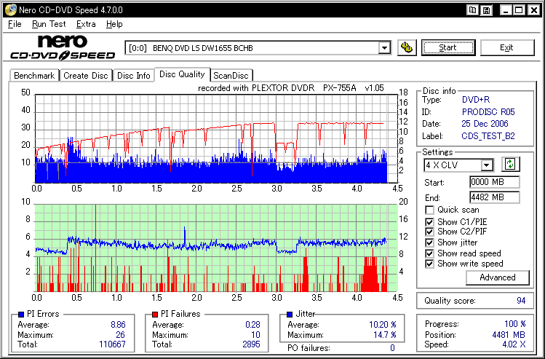Click the PI Failures average 0.28
Image resolution: width=545 pixels, height=359 pixels.
coord(252,325)
